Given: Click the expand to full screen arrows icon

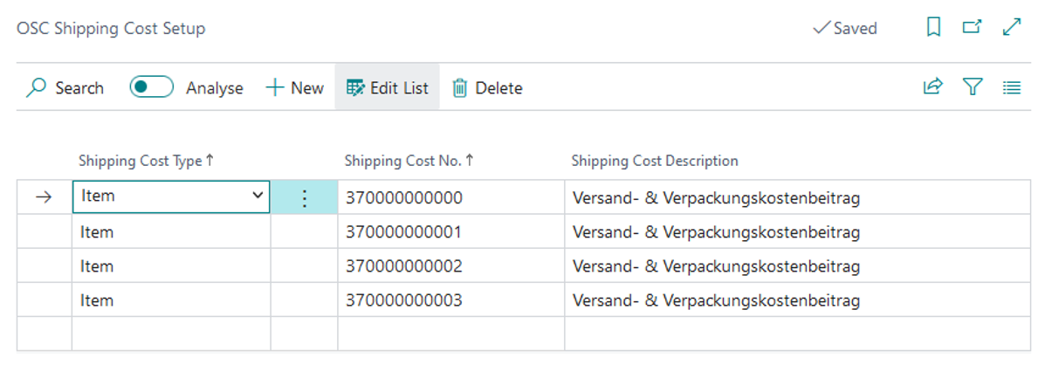Looking at the screenshot, I should 1012,27.
